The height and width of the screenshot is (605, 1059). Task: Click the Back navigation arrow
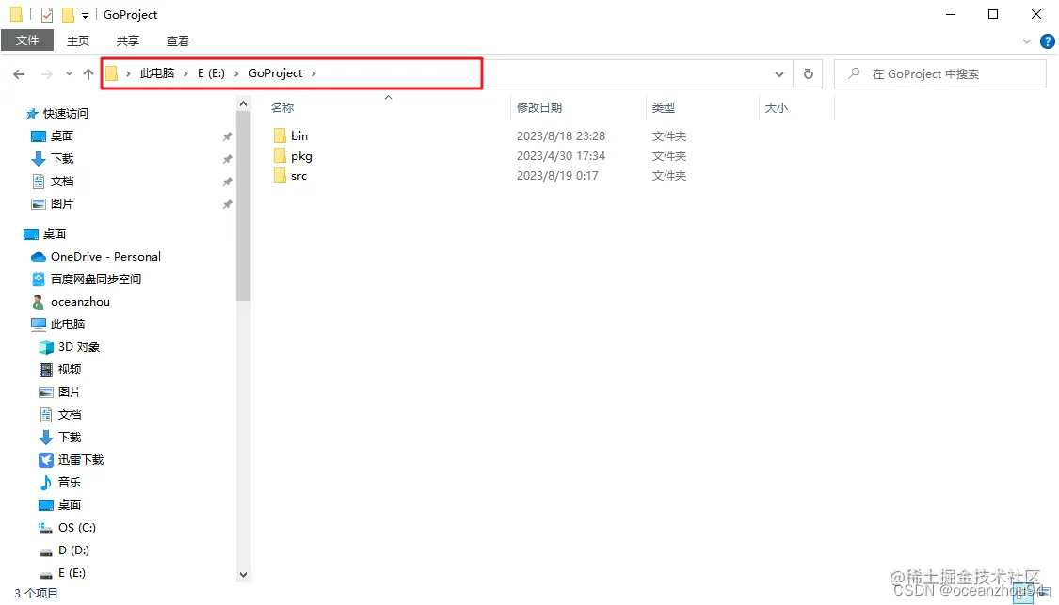pyautogui.click(x=19, y=74)
